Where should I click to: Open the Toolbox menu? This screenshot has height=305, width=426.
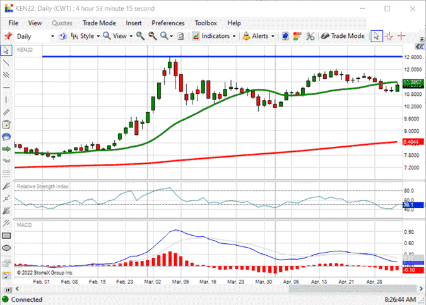(x=206, y=23)
